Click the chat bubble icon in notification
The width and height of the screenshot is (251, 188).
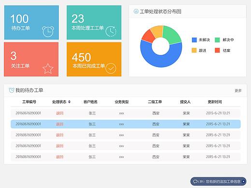[x=195, y=181]
